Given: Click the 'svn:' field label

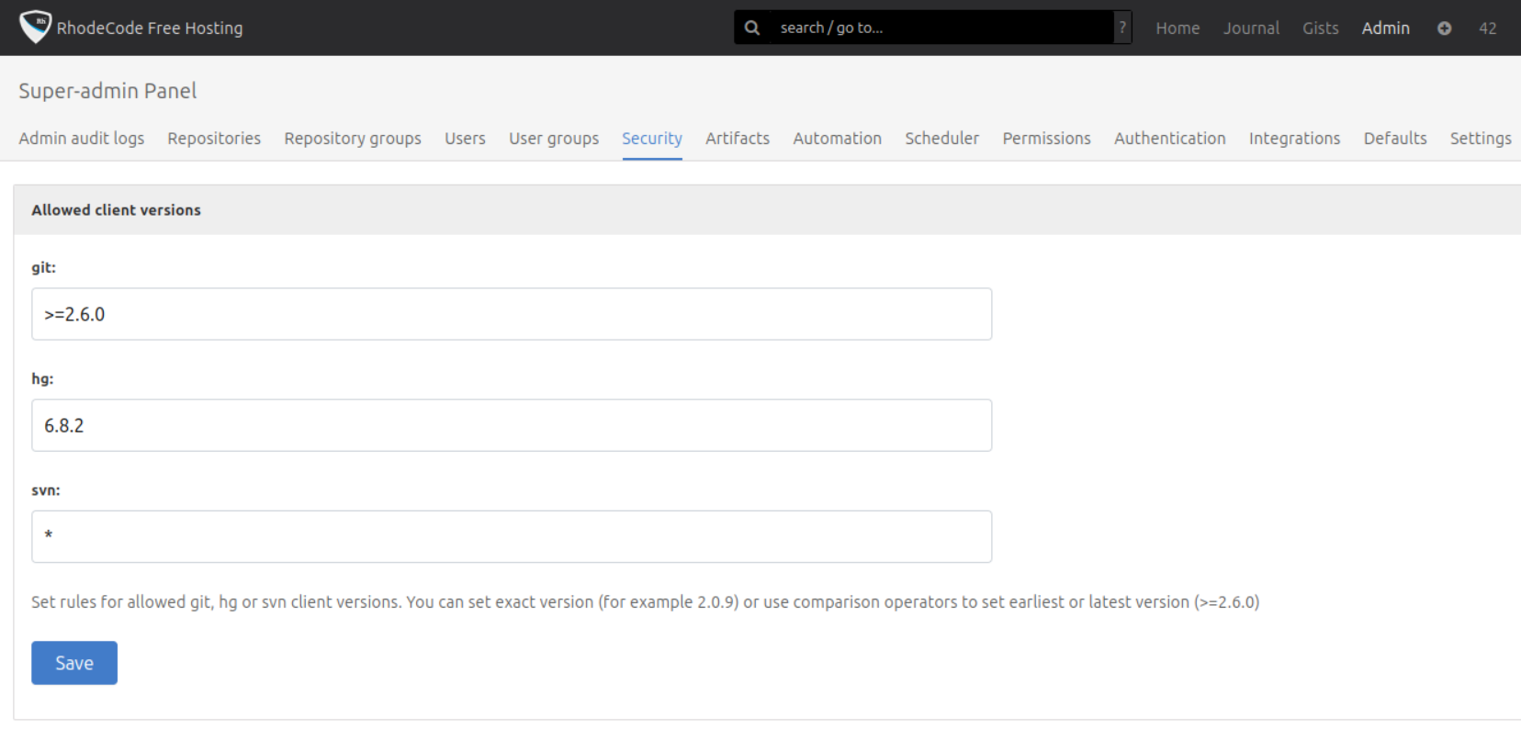Looking at the screenshot, I should tap(46, 490).
